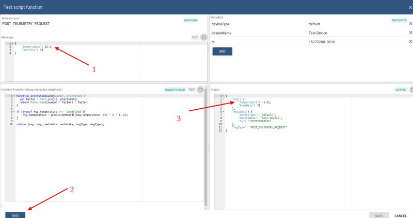
Task: Click the METADATA label tag
Action: tap(399, 20)
